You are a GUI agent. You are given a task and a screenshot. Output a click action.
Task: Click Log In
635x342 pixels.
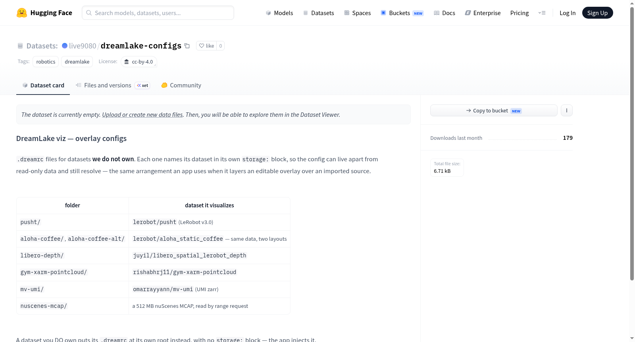coord(568,13)
